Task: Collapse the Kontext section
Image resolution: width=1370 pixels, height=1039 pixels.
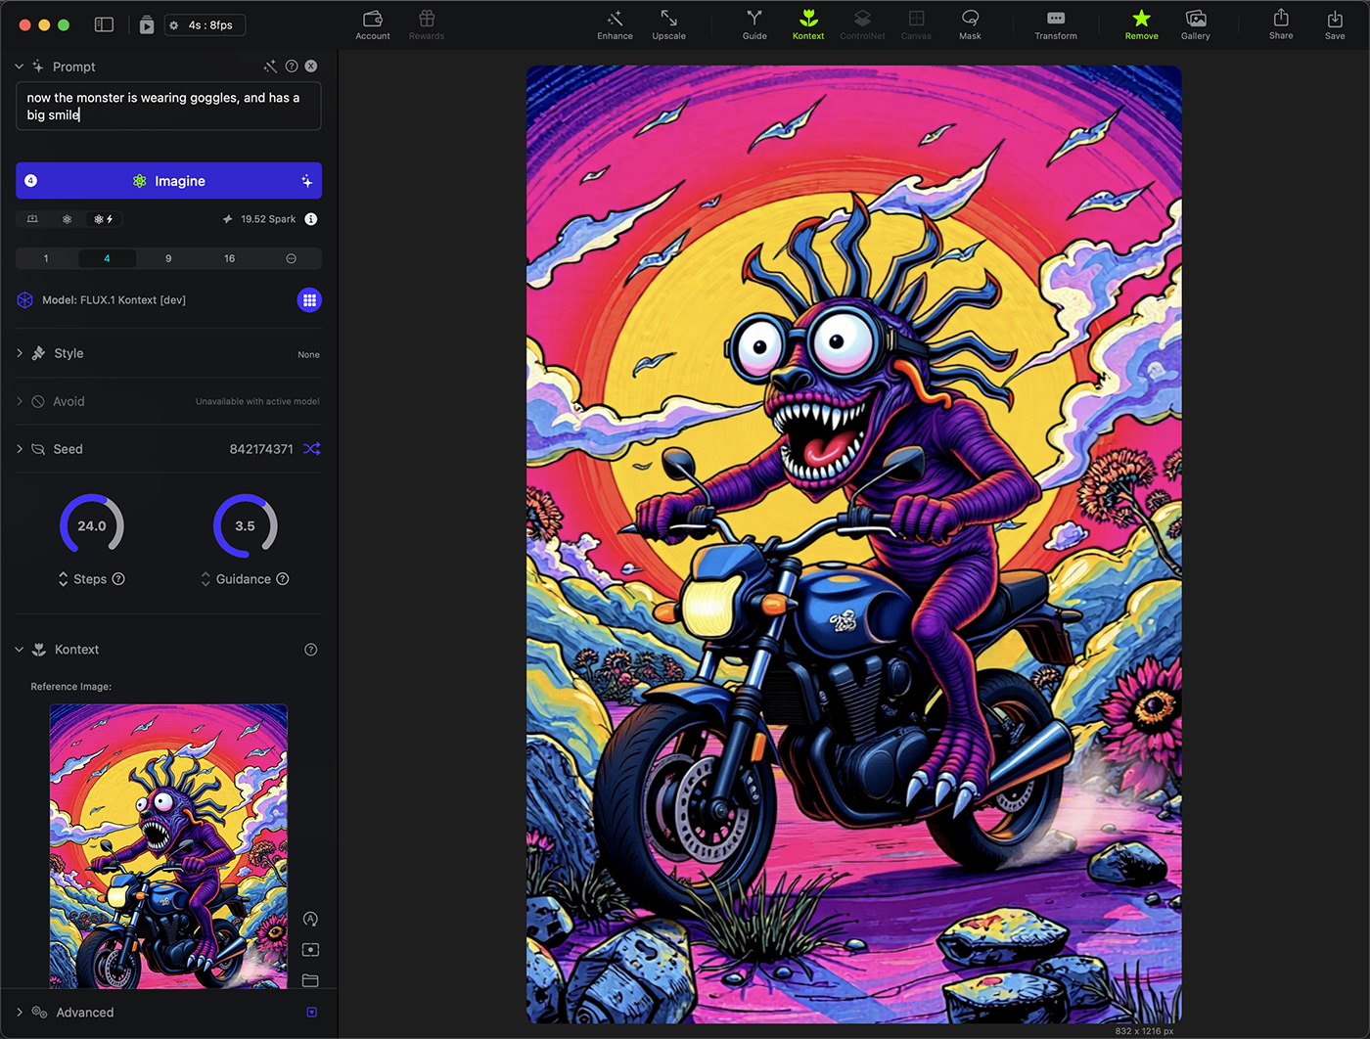Action: pos(20,650)
